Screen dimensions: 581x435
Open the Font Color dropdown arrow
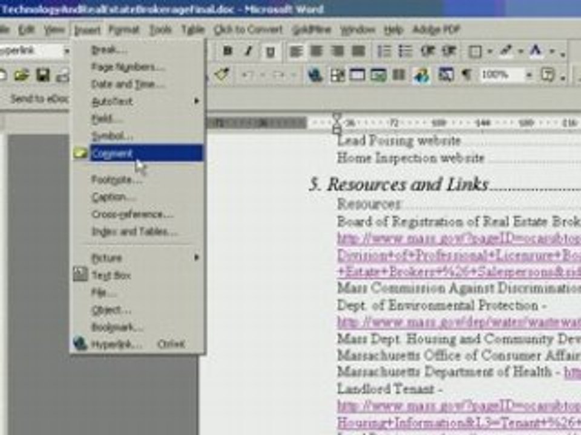click(x=552, y=52)
